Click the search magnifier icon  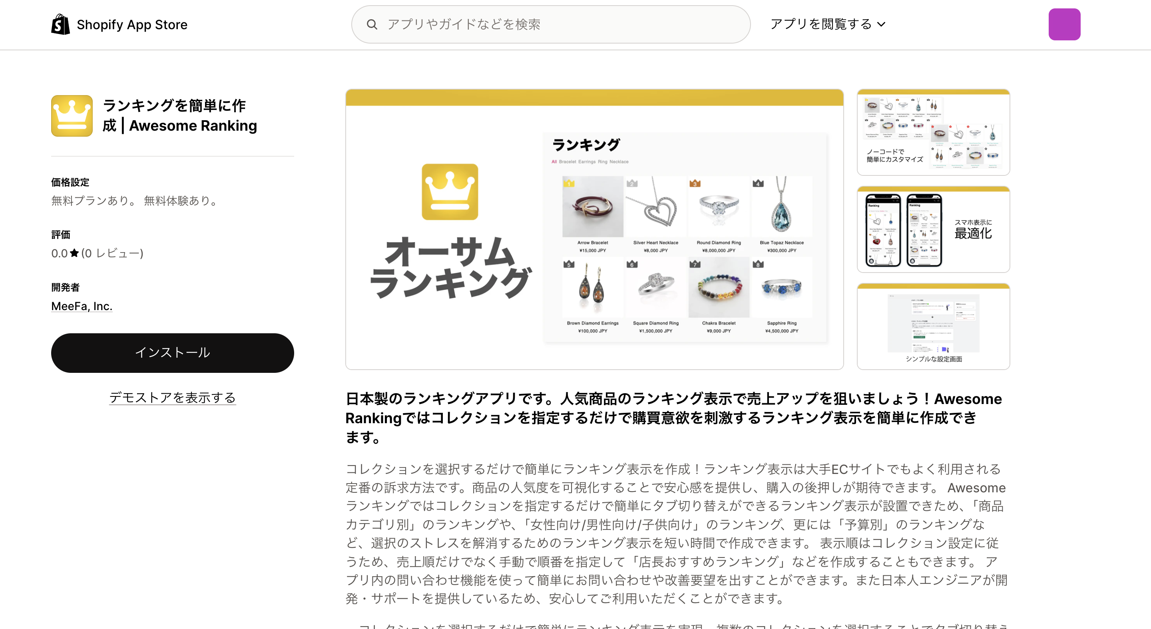click(x=372, y=24)
